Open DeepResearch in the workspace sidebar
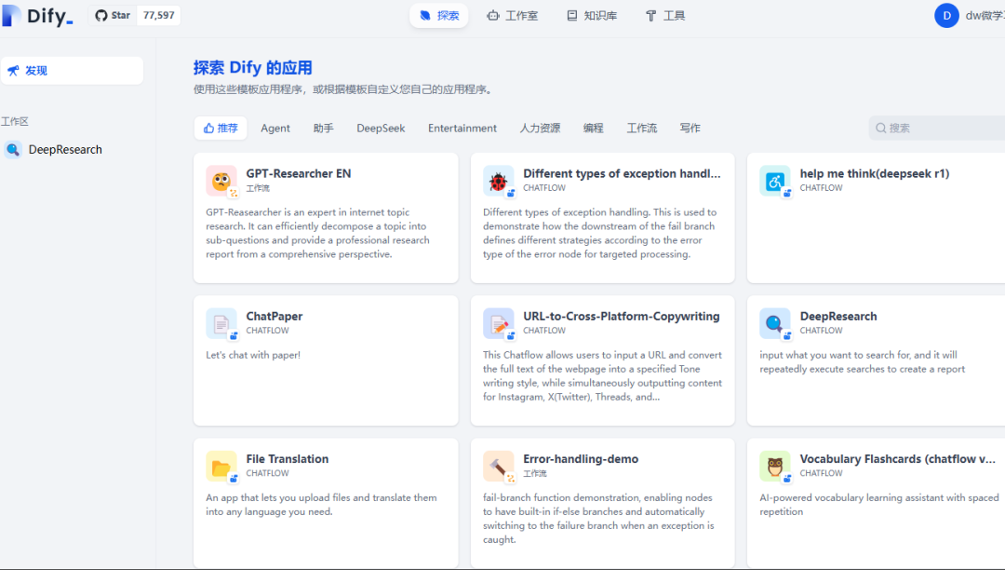This screenshot has width=1005, height=570. (x=65, y=150)
